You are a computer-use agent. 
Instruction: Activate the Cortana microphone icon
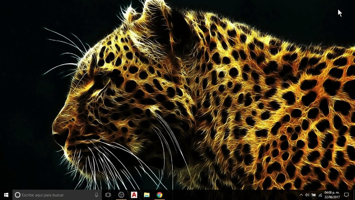tap(97, 195)
